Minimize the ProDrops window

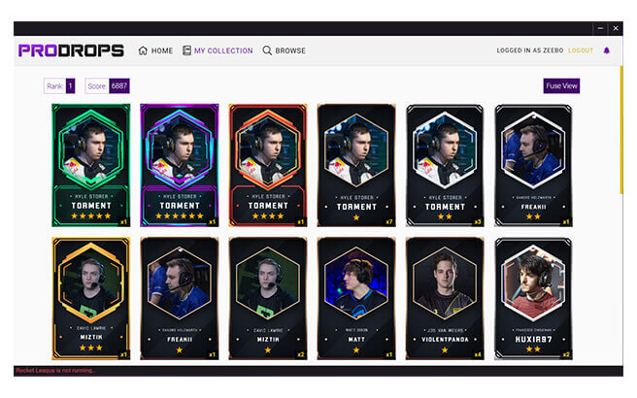pyautogui.click(x=600, y=28)
